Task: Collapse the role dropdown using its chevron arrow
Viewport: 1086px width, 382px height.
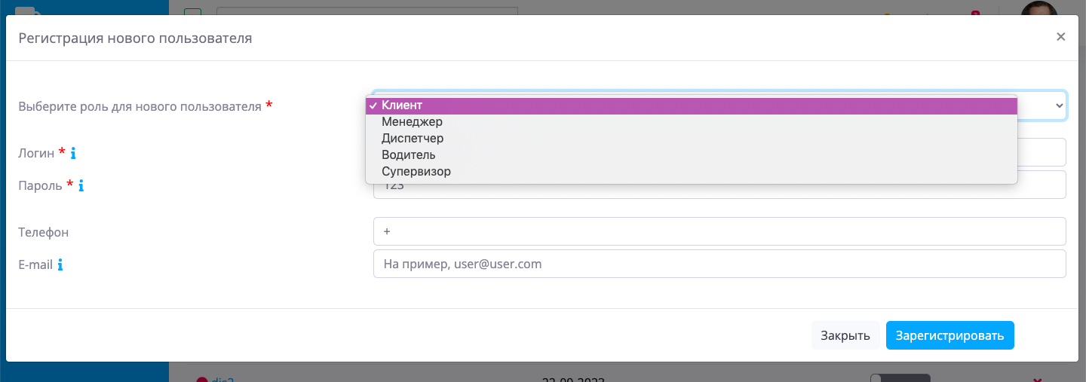Action: pos(1059,105)
